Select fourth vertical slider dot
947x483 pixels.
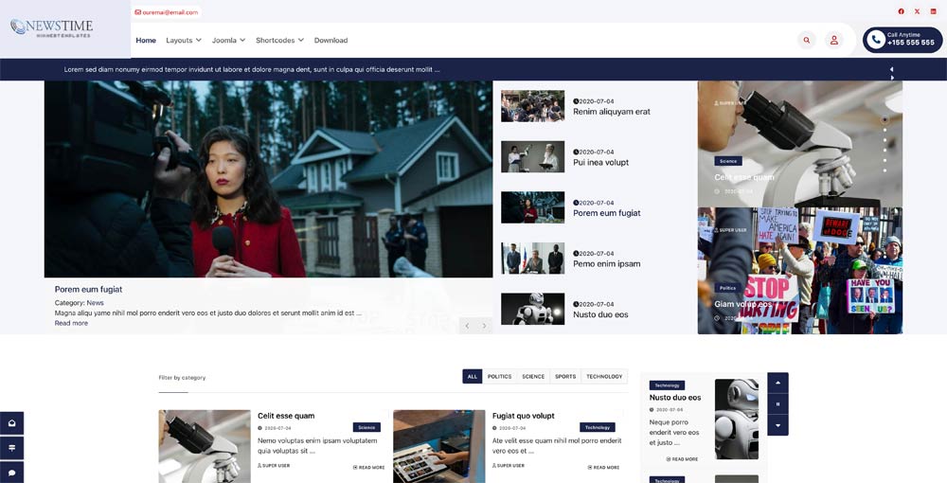[x=884, y=151]
